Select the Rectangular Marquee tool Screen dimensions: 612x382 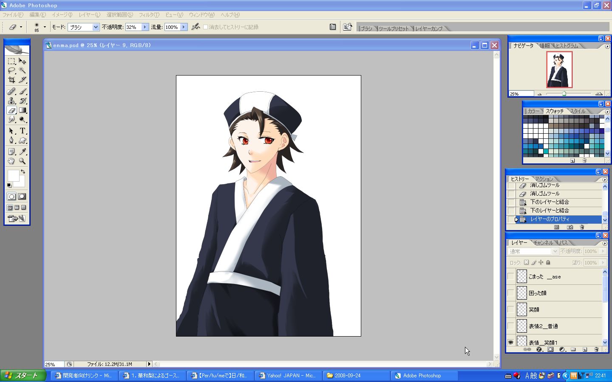point(11,61)
